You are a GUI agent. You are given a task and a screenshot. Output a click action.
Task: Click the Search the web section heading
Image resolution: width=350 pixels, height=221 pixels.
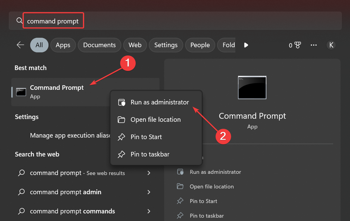click(37, 154)
